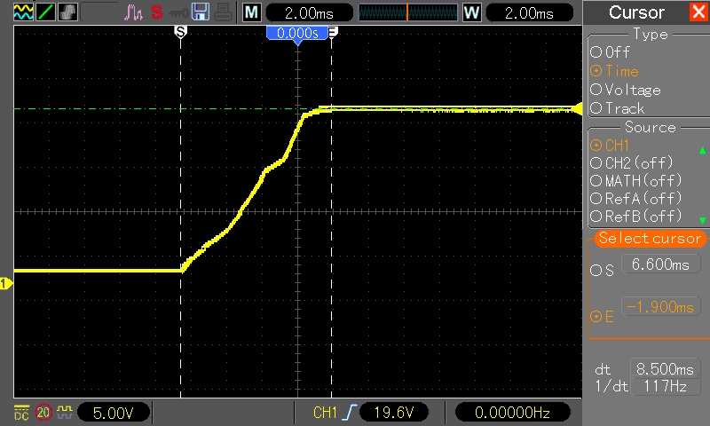
Task: Close the Cursor panel
Action: [697, 12]
